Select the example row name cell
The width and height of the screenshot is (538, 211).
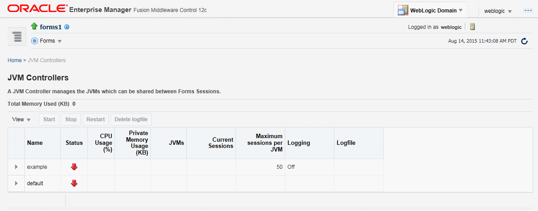pyautogui.click(x=43, y=167)
